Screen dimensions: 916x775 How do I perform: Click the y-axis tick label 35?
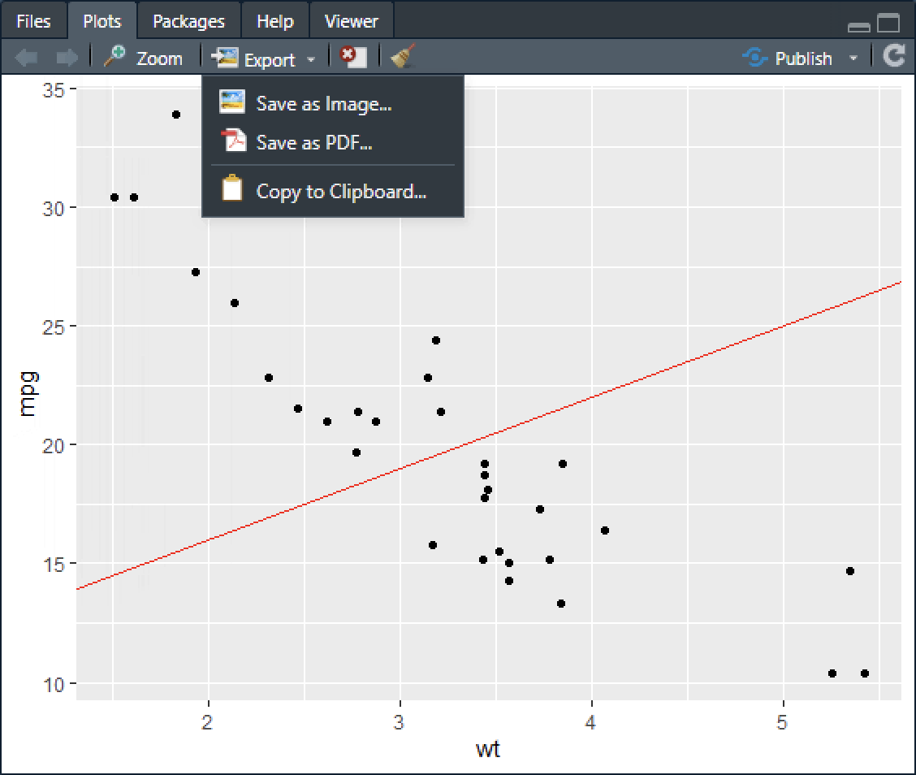(x=53, y=90)
